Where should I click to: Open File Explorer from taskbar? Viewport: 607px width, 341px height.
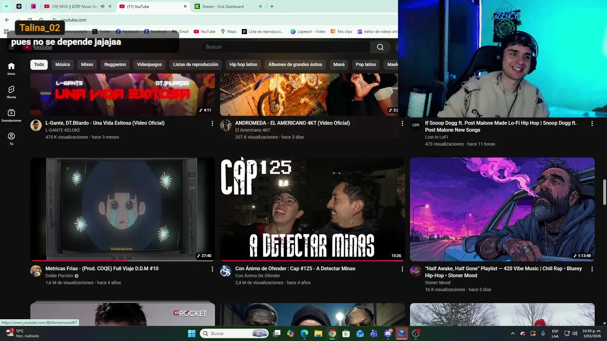[x=318, y=333]
